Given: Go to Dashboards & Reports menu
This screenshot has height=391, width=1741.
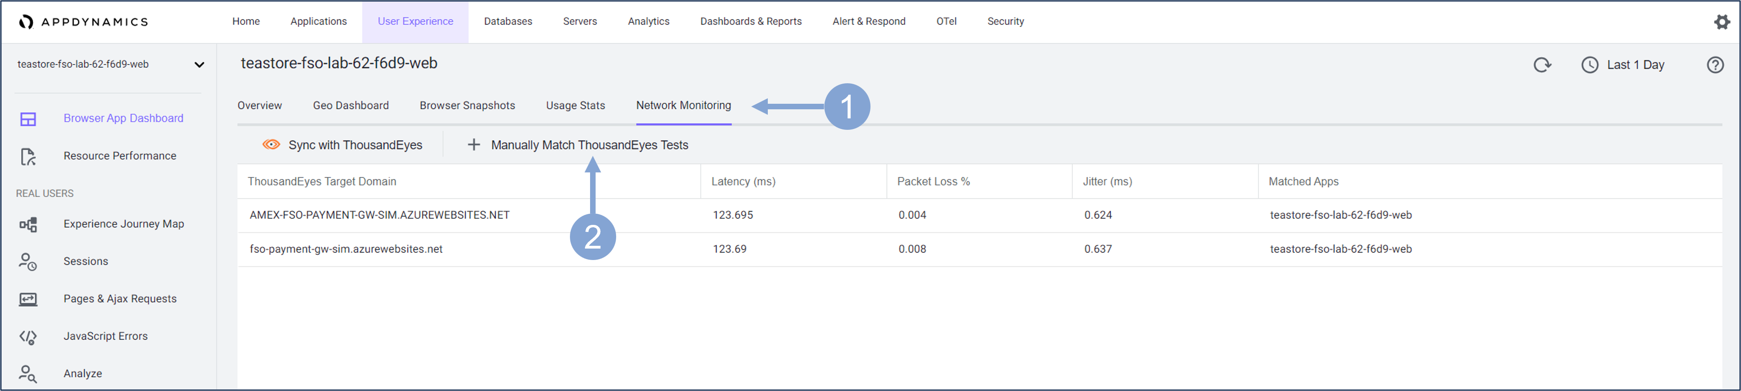Looking at the screenshot, I should 750,22.
